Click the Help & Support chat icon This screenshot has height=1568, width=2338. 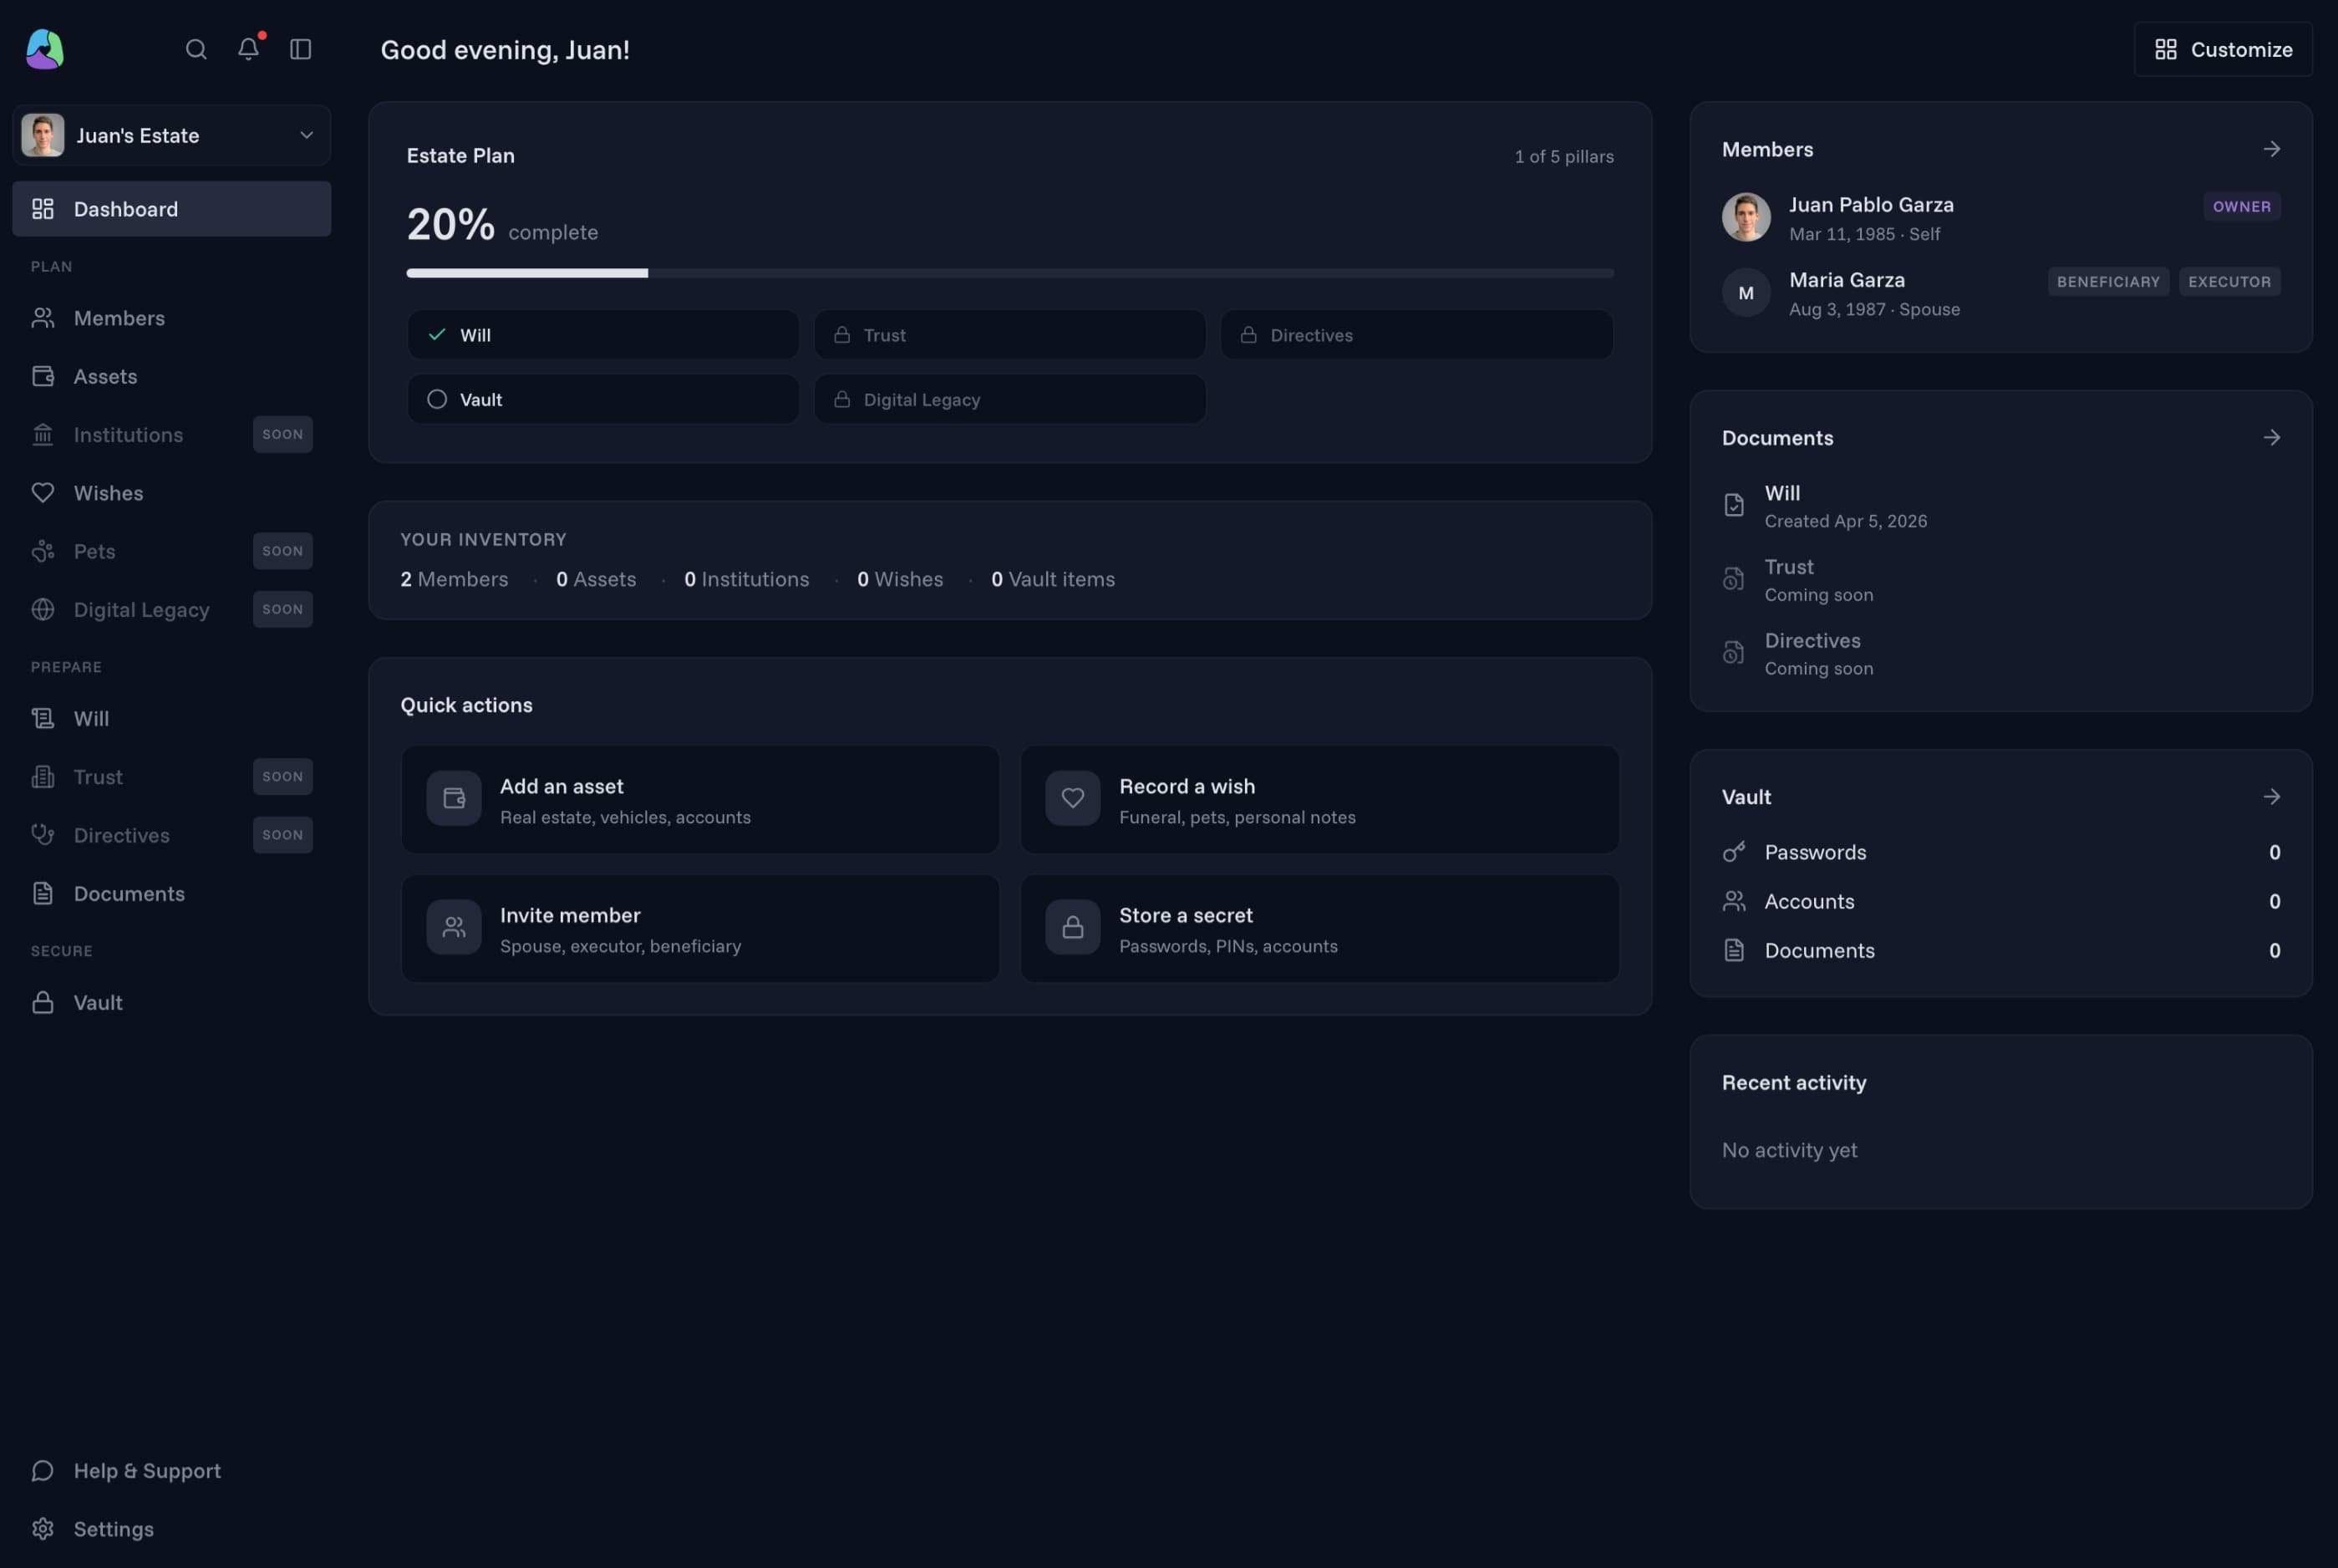[x=43, y=1470]
